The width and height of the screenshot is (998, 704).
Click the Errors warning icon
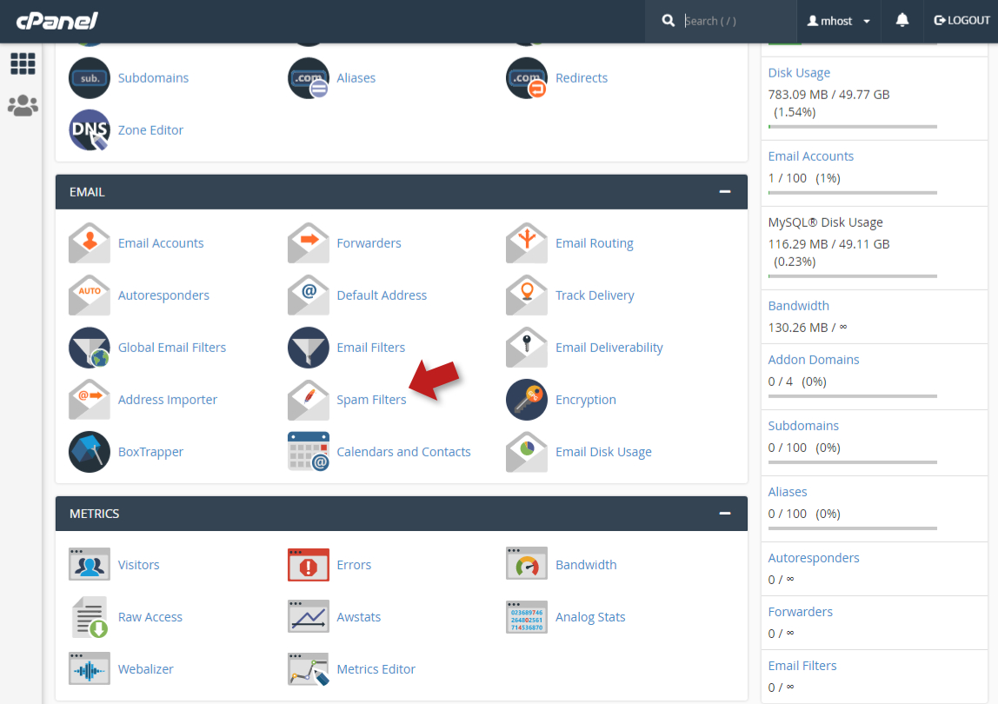(x=309, y=565)
